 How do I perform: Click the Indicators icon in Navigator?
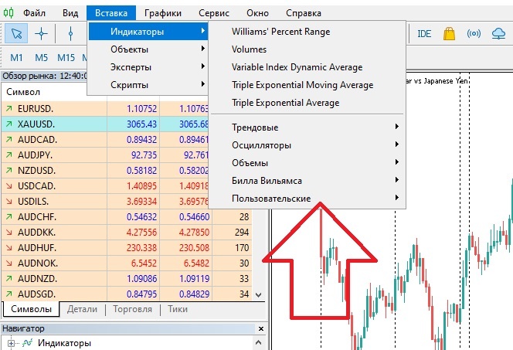28,343
